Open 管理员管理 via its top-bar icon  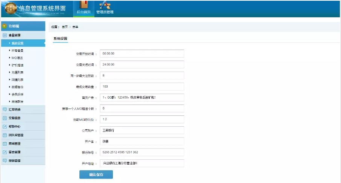pyautogui.click(x=104, y=5)
